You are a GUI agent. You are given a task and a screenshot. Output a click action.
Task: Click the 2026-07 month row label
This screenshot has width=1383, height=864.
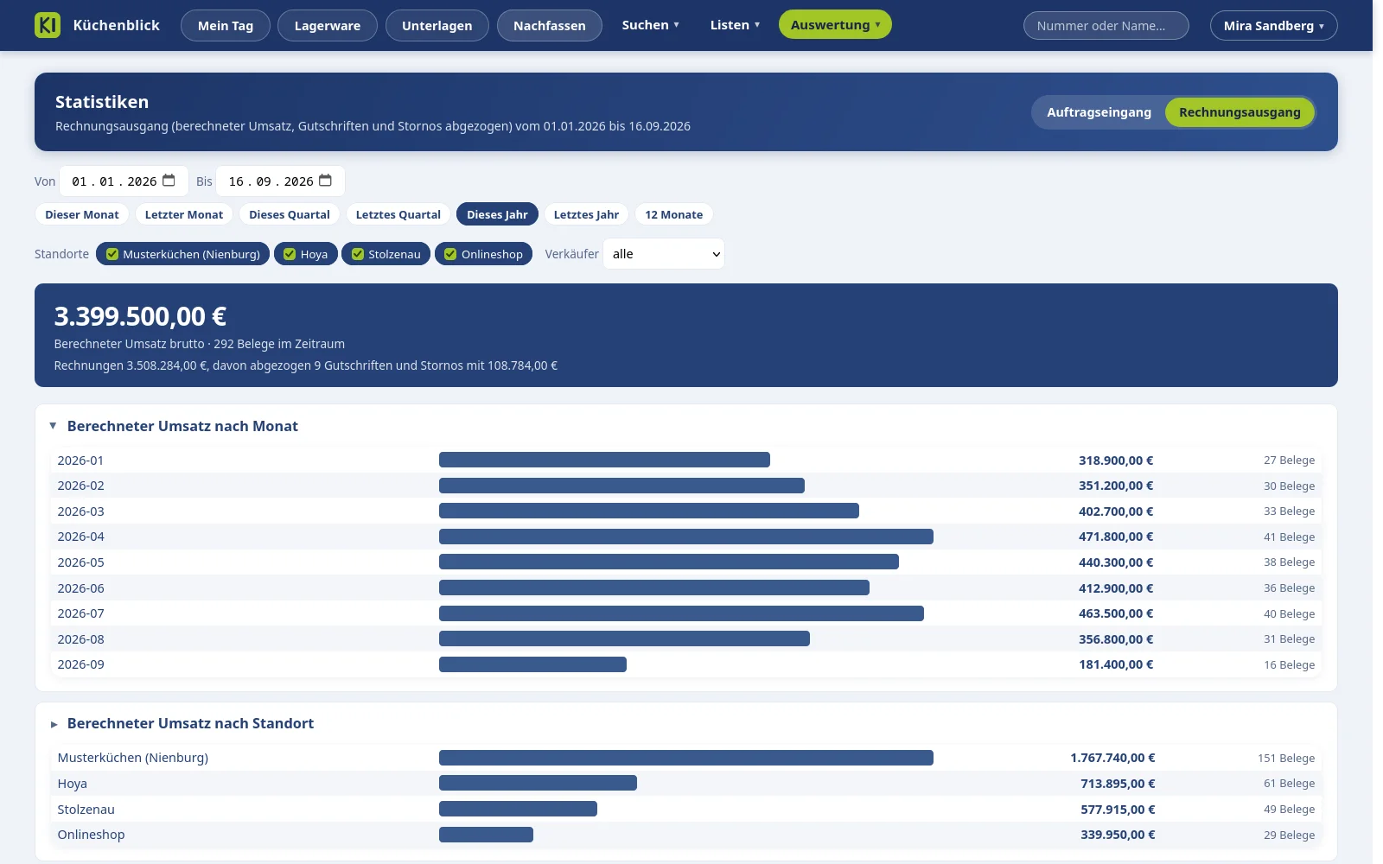click(x=80, y=613)
